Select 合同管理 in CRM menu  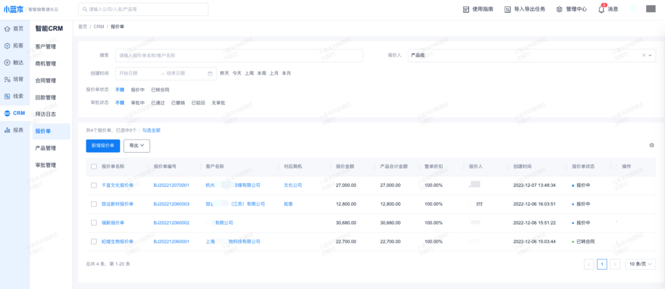(45, 81)
